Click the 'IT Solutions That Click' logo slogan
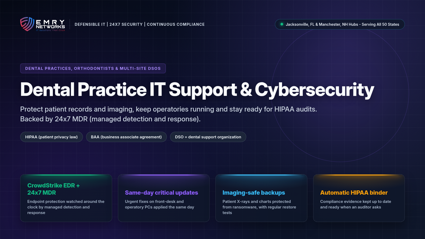Screen dimensions: 425x239 point(50,30)
